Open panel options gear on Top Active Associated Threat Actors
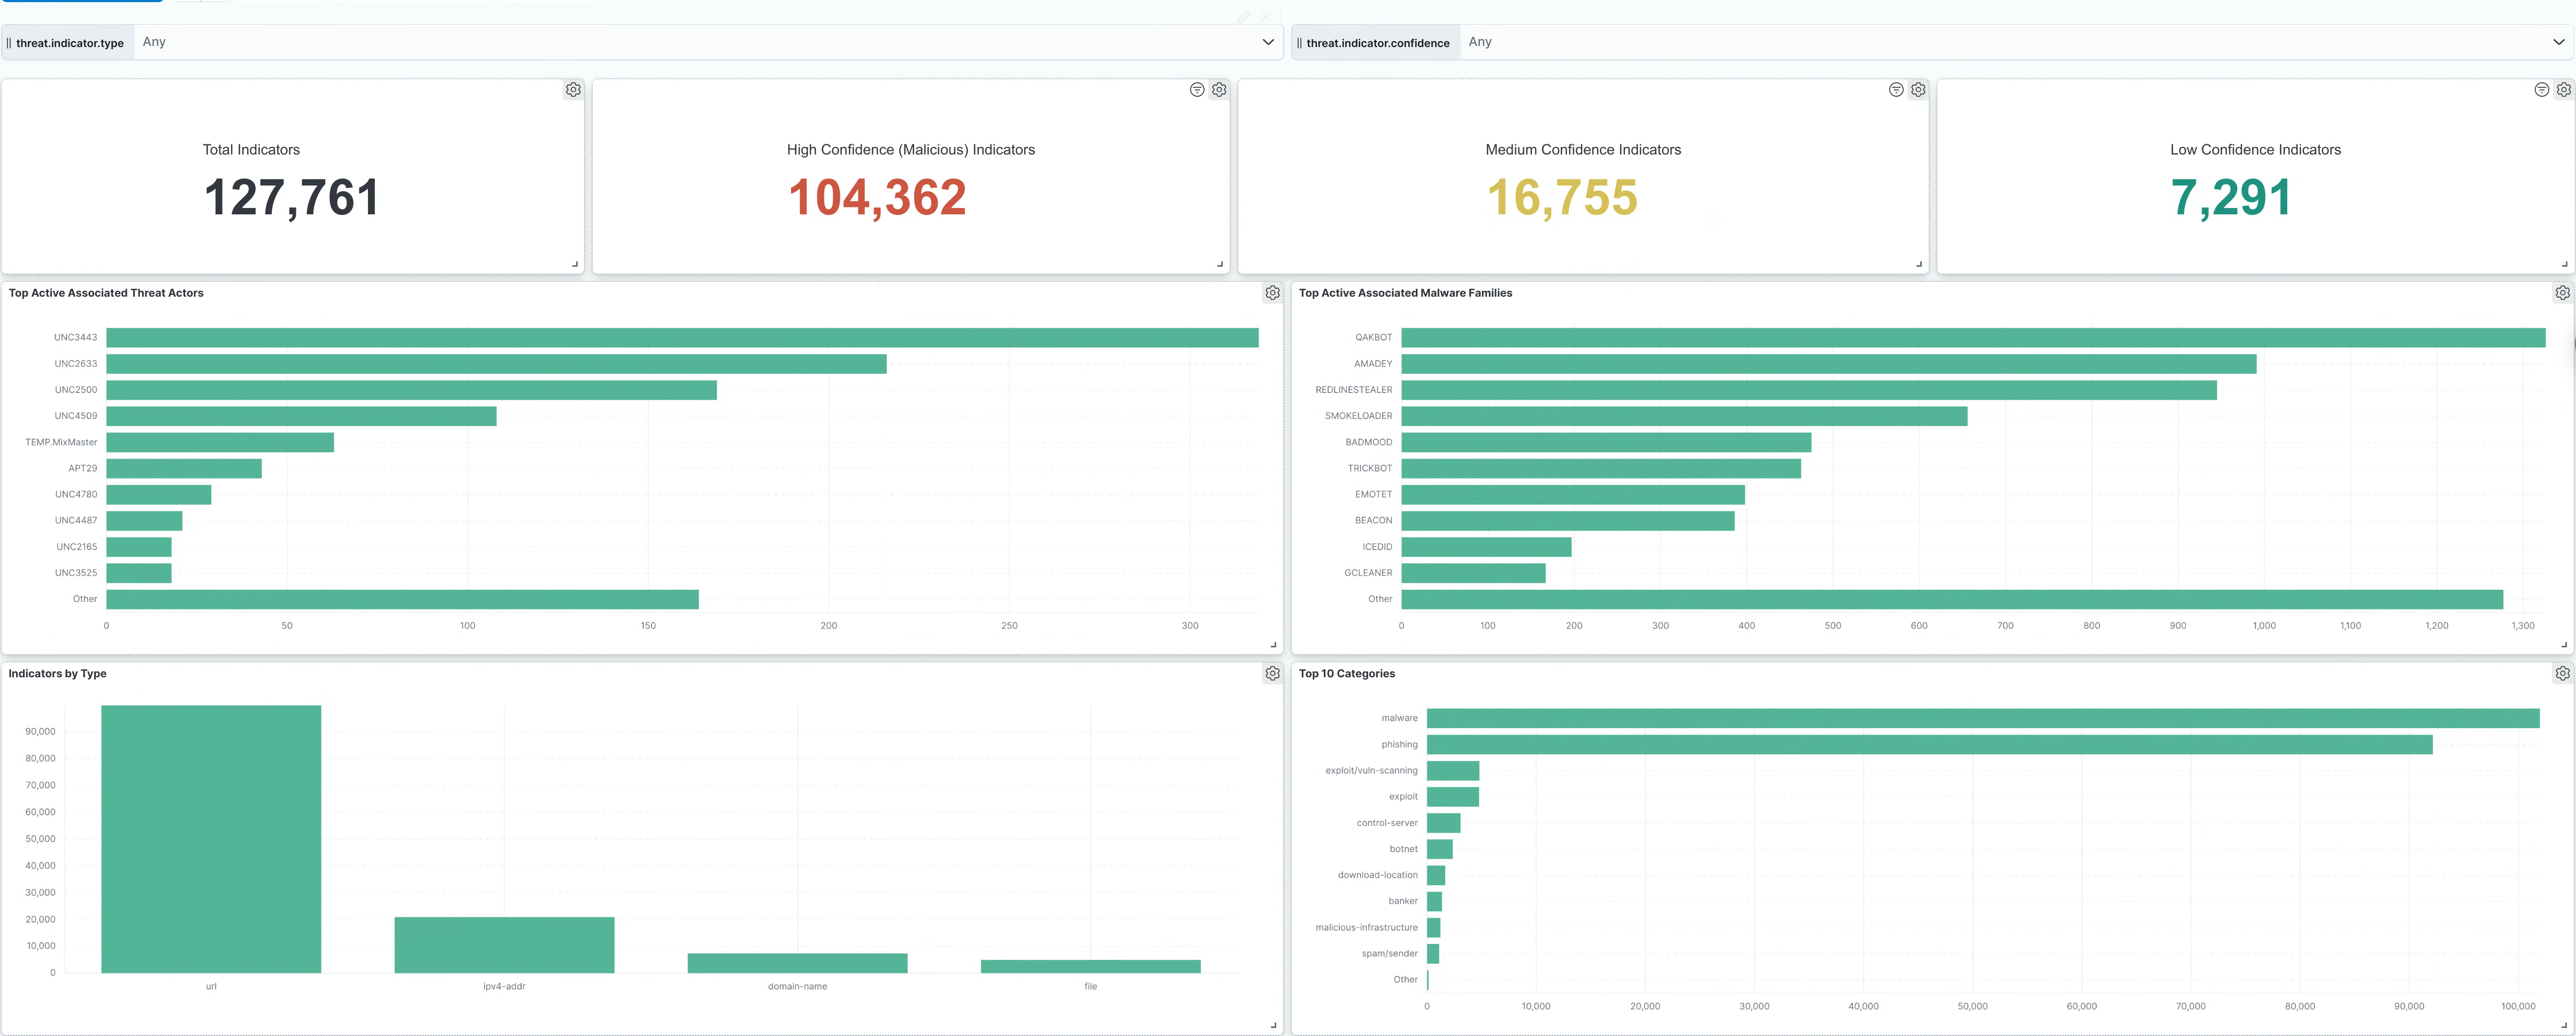Image resolution: width=2576 pixels, height=1036 pixels. point(1272,293)
